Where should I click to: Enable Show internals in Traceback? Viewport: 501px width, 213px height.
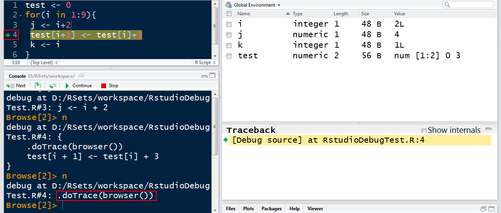coord(423,131)
